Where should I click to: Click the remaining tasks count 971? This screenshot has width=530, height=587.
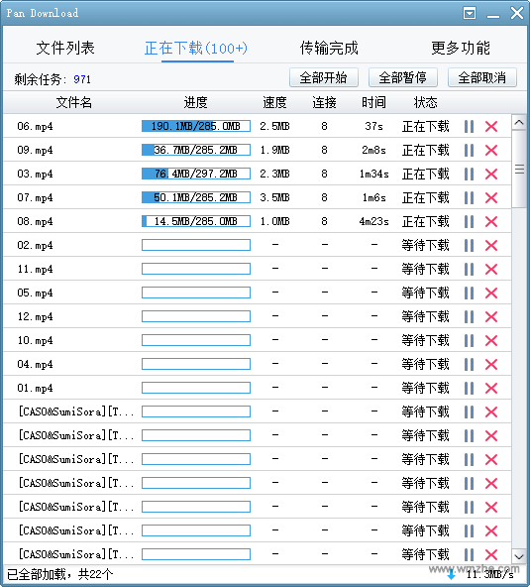click(x=82, y=79)
